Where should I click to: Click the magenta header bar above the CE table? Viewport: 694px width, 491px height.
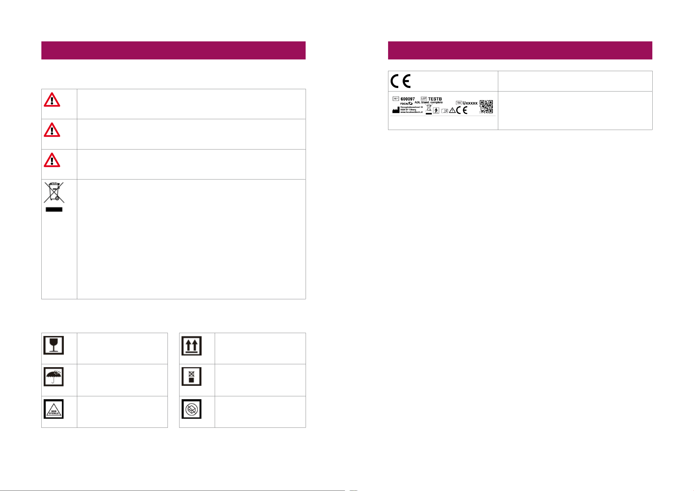(x=520, y=50)
